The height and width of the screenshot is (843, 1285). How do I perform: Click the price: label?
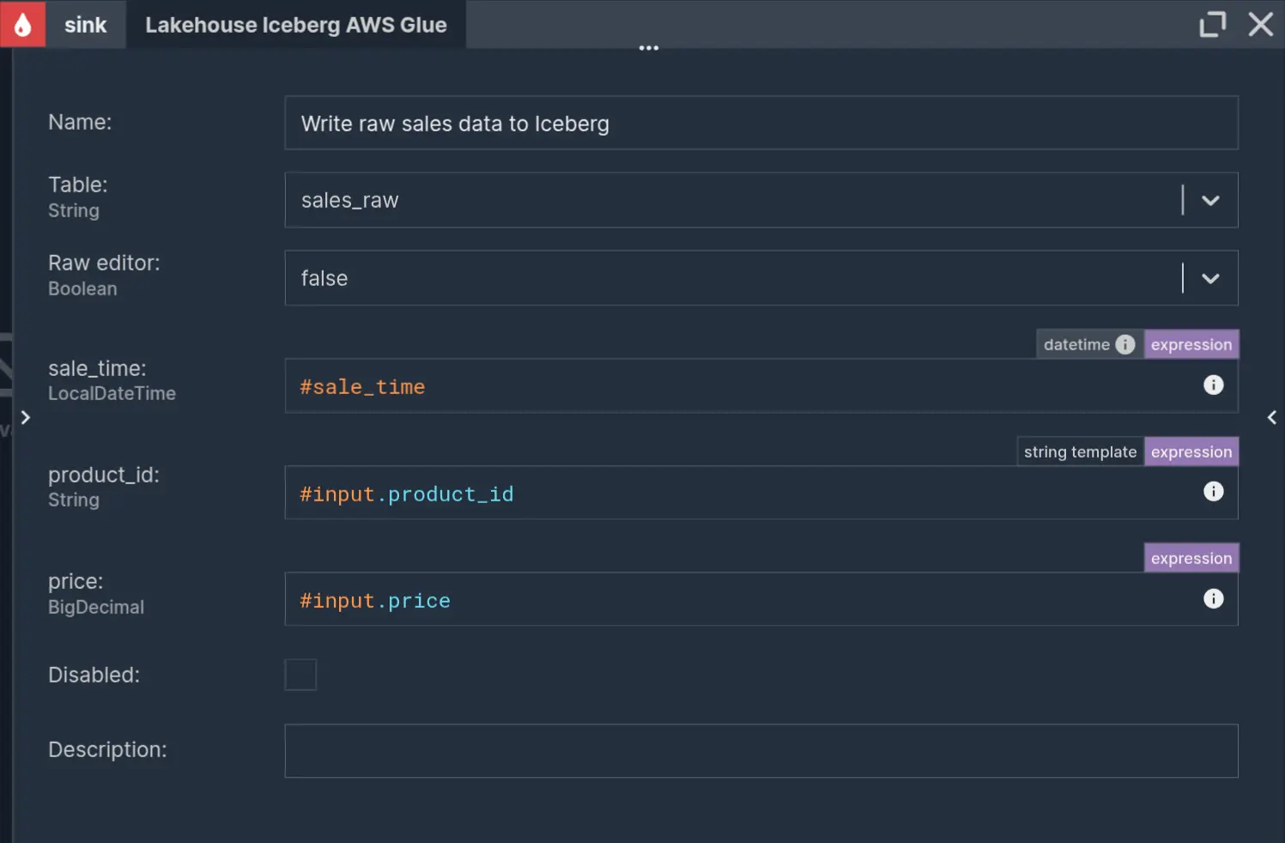point(76,581)
